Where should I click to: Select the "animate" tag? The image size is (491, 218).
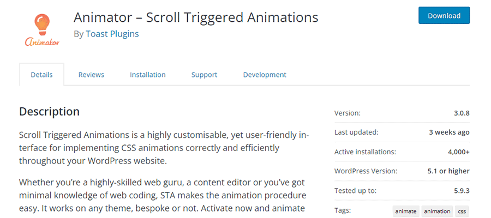(x=405, y=211)
